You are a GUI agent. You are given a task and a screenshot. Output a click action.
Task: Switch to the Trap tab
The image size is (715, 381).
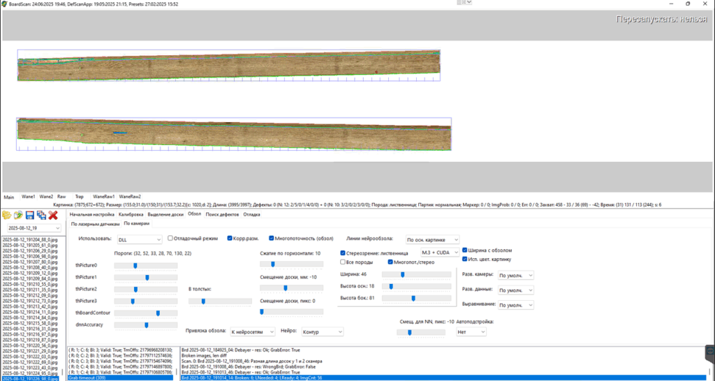coord(80,196)
